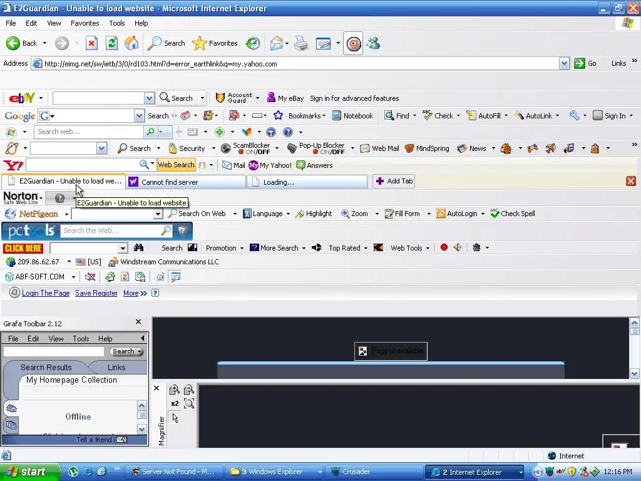The image size is (641, 481).
Task: Click the page scrollbar down arrow
Action: (634, 373)
